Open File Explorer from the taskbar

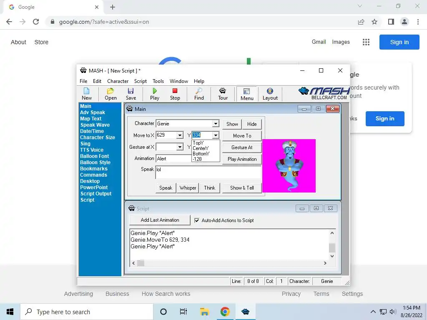204,312
